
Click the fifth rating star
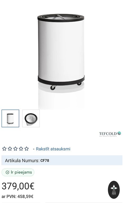click(27, 149)
